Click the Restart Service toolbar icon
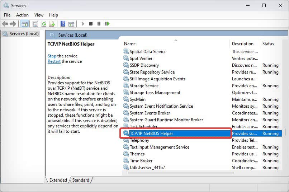This screenshot has height=192, width=289. pos(107,24)
